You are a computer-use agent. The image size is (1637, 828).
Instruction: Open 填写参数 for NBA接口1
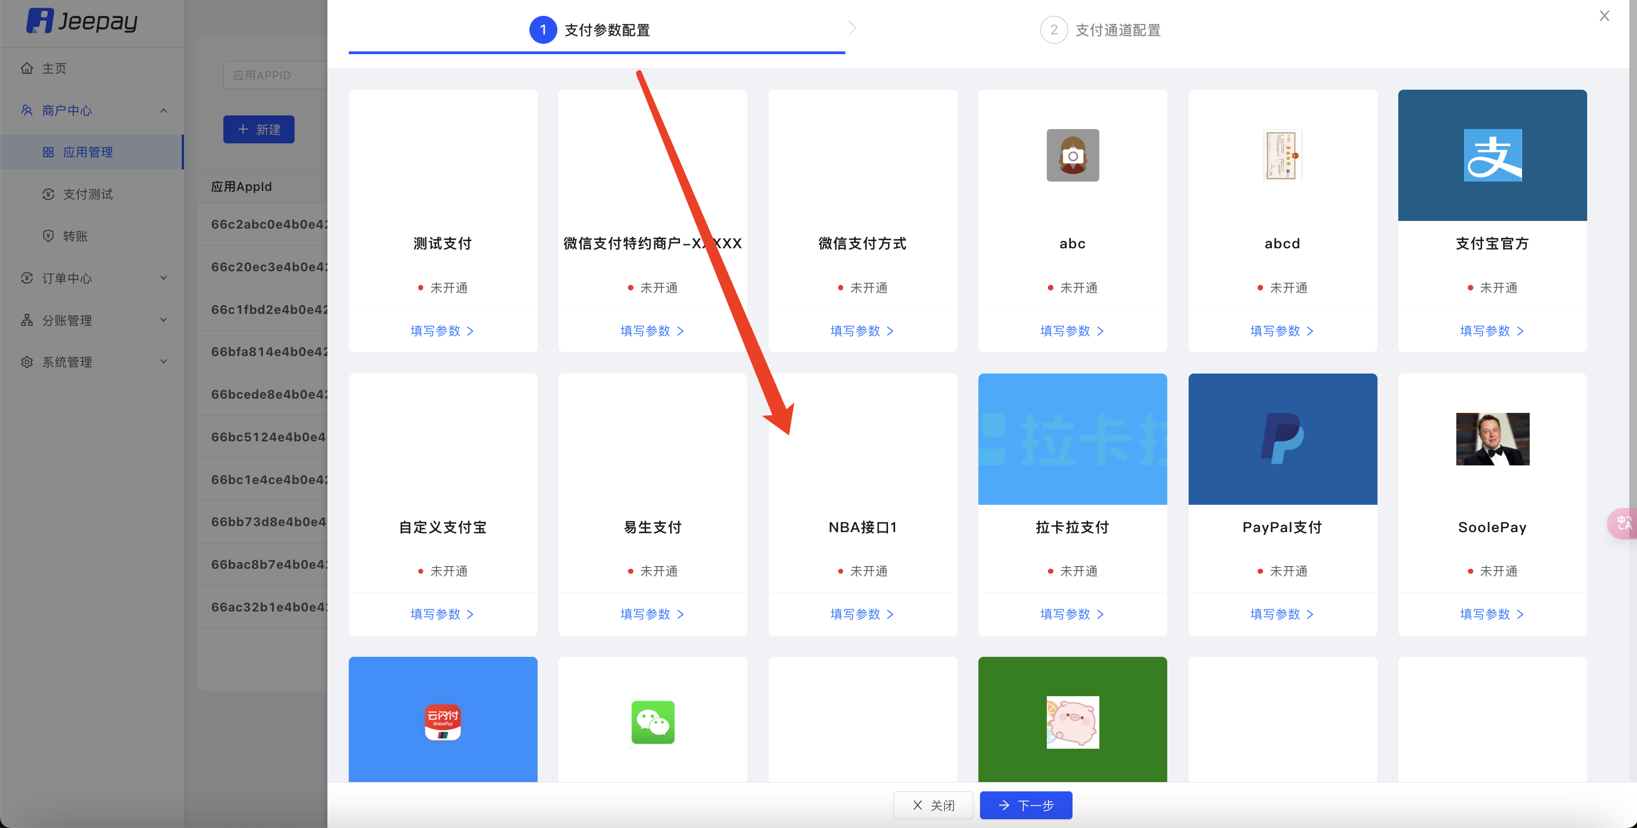(861, 614)
